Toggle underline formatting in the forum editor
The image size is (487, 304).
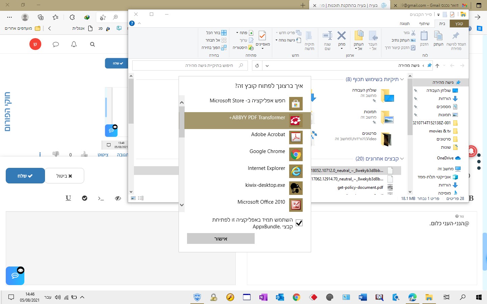point(68,198)
